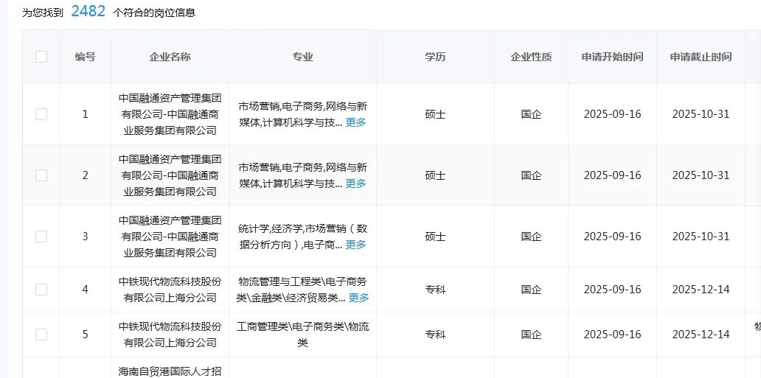The height and width of the screenshot is (378, 761).
Task: Click the number 2 in 编号 column
Action: click(x=86, y=175)
